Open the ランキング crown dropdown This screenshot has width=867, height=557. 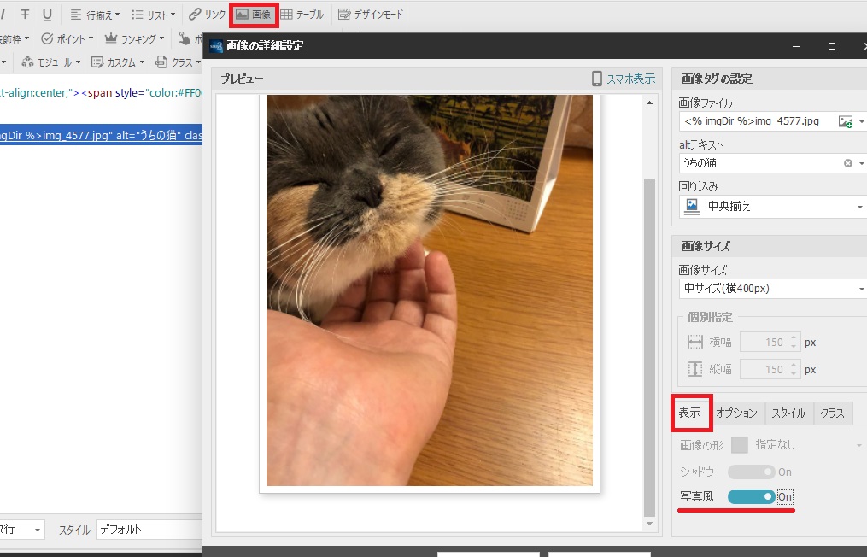pyautogui.click(x=135, y=38)
